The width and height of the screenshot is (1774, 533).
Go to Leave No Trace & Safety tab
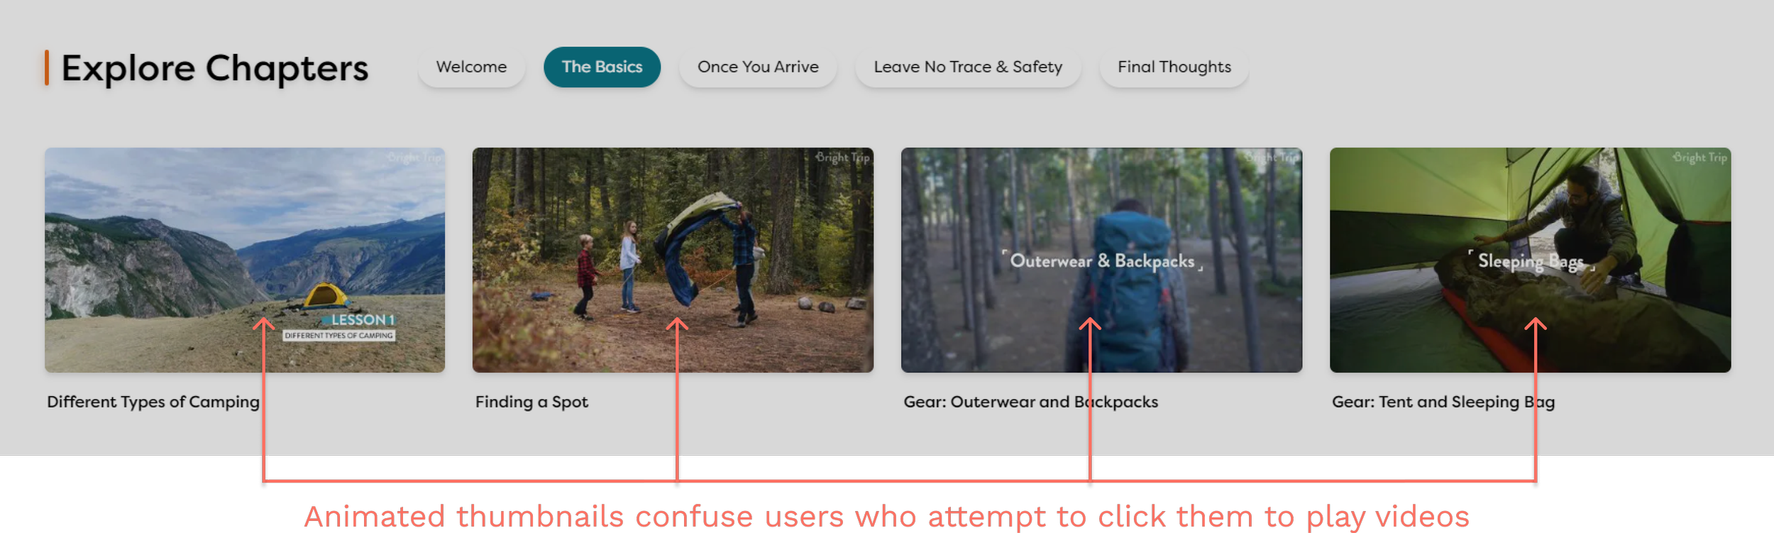coord(968,67)
